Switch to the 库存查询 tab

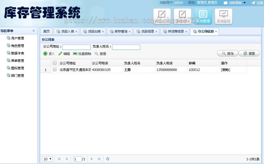pos(119,31)
